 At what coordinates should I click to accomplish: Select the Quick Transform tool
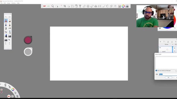69,6
